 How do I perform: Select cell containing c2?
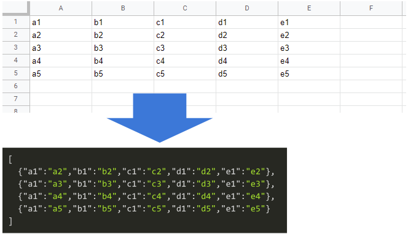tap(185, 35)
